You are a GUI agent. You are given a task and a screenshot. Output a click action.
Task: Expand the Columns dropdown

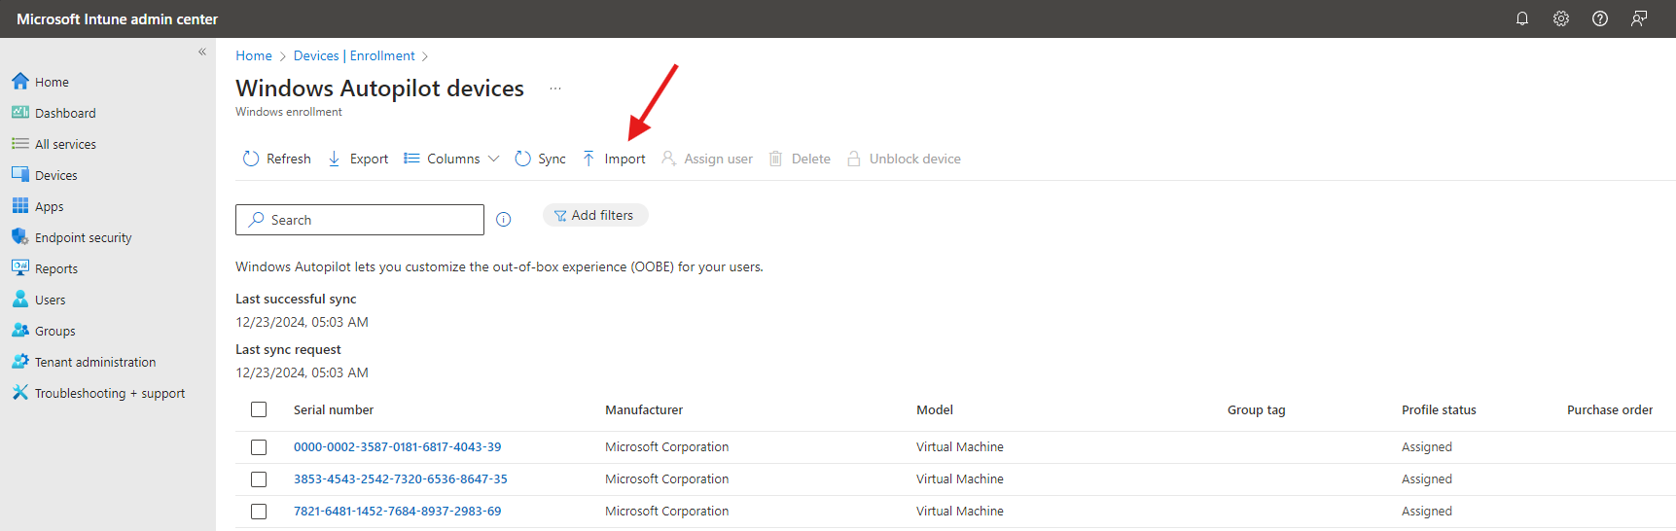[452, 159]
